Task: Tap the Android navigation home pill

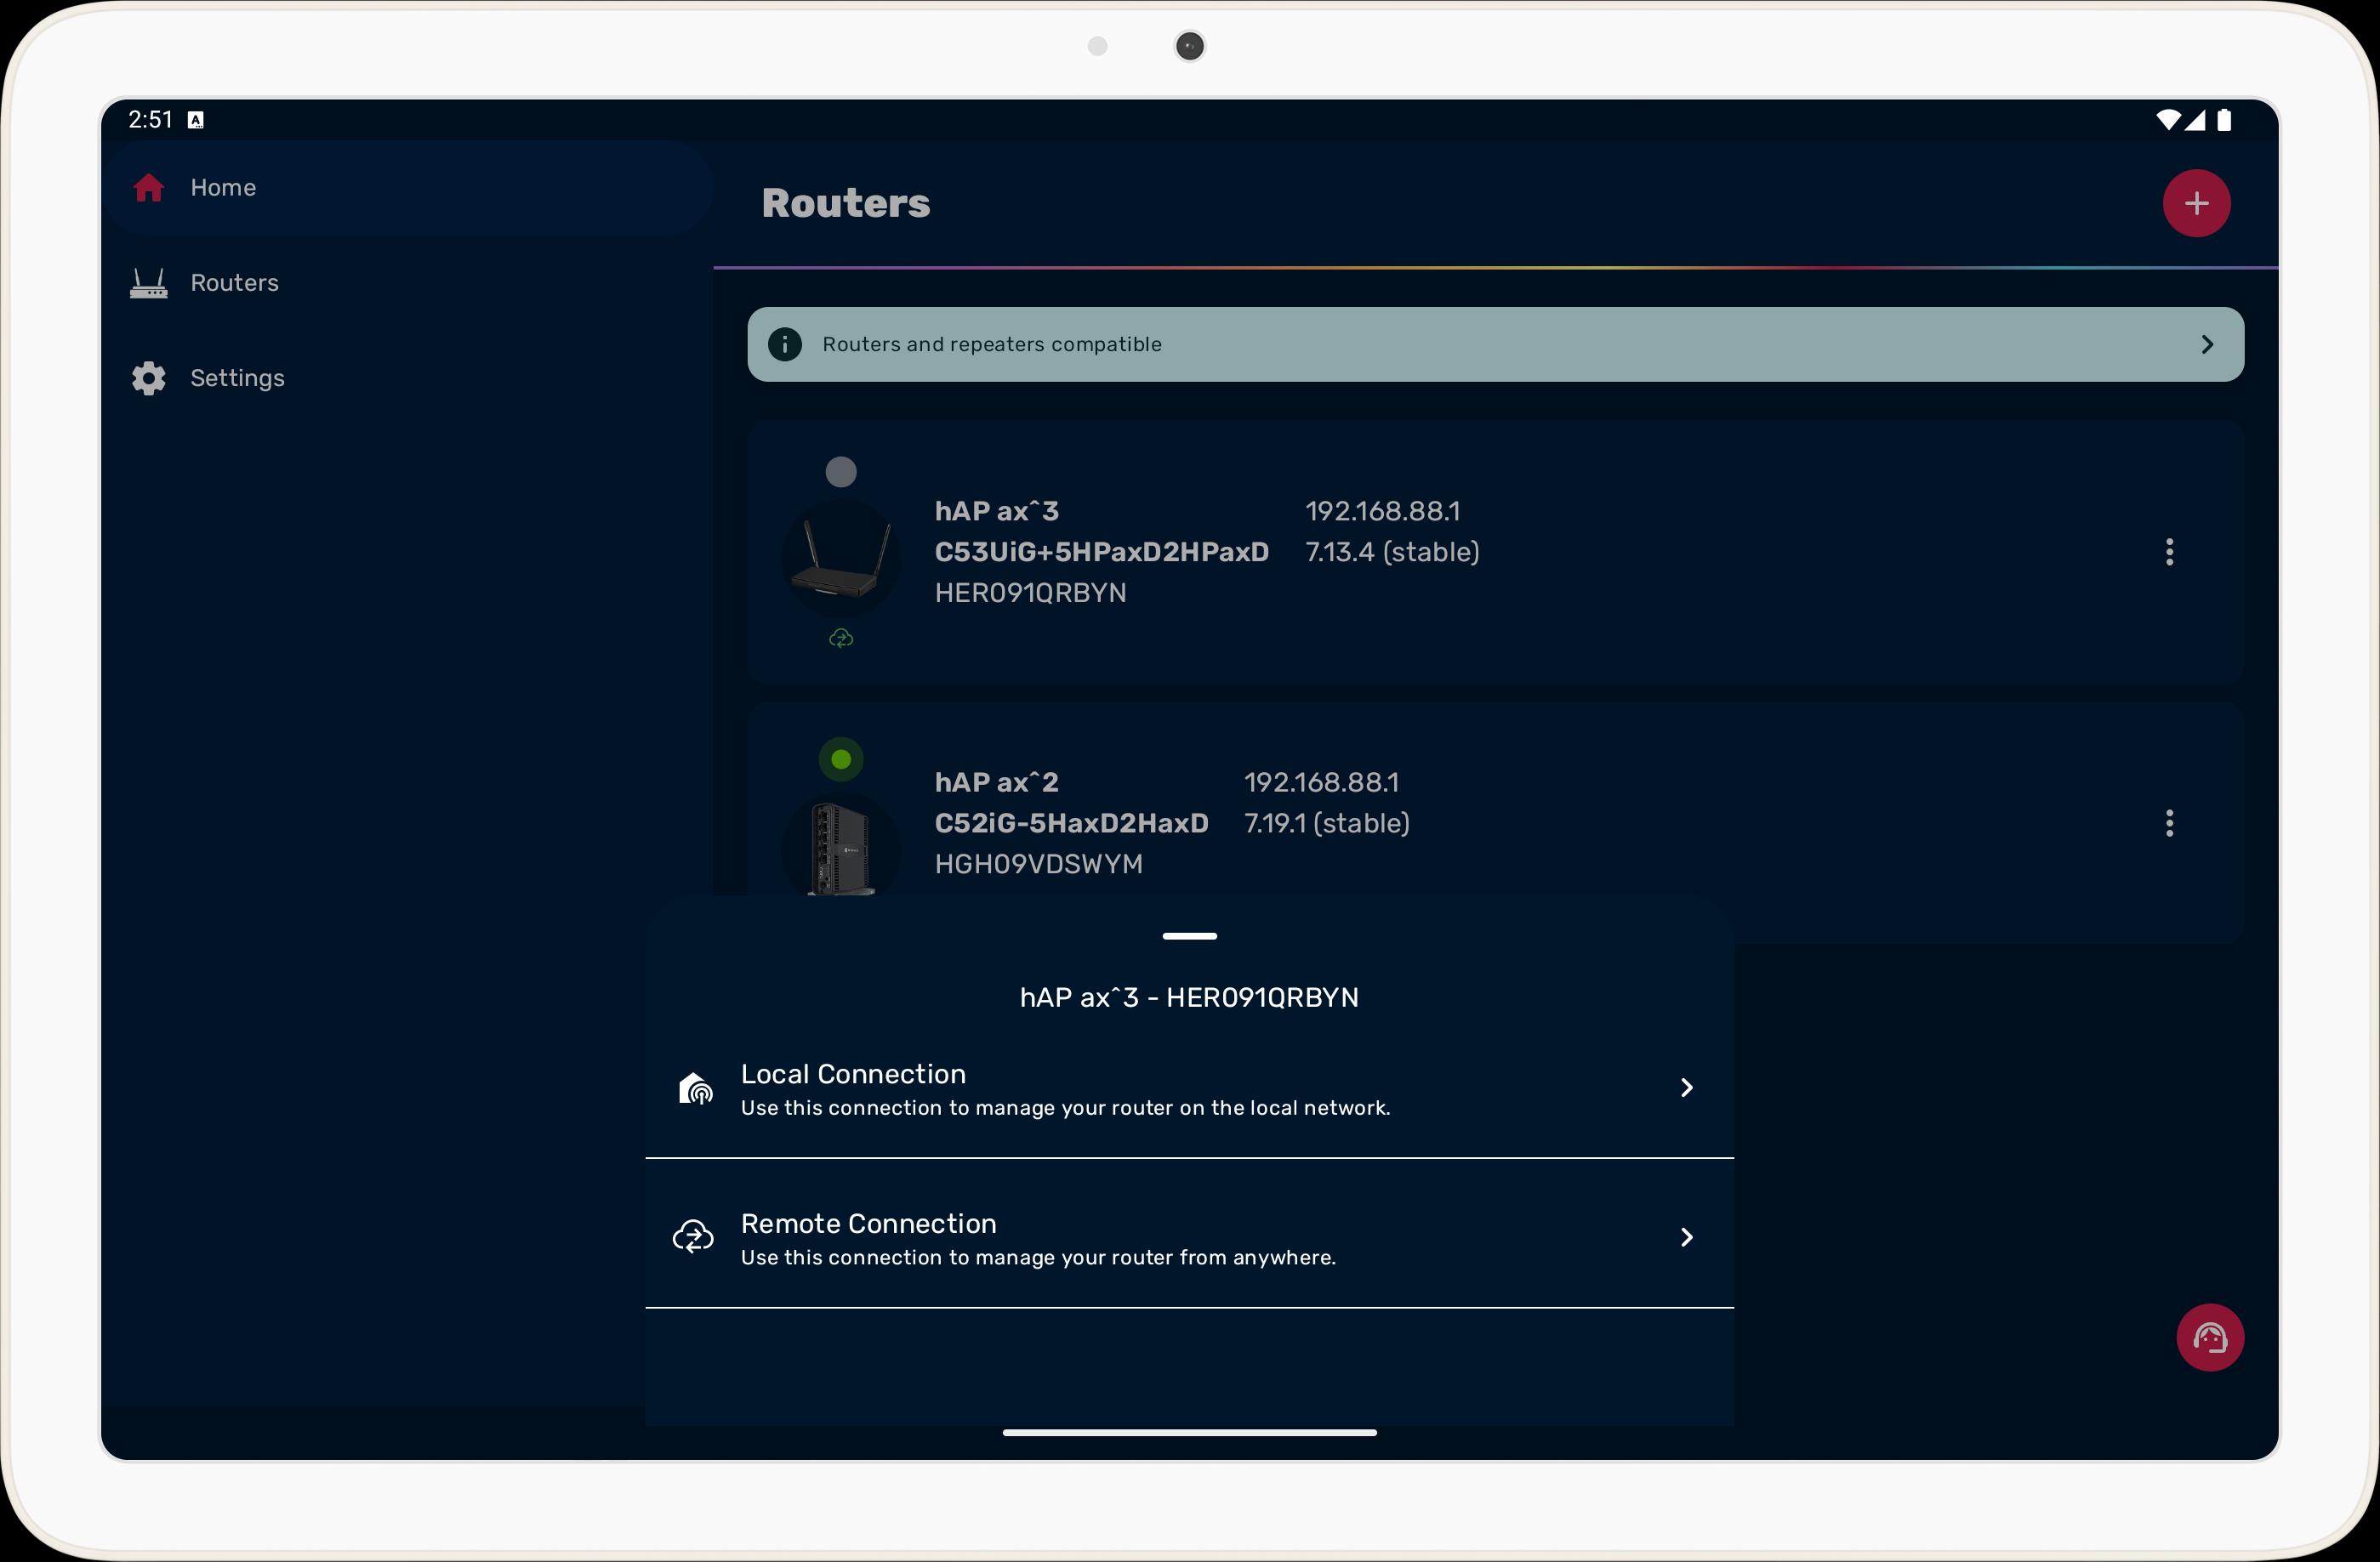Action: pyautogui.click(x=1189, y=1433)
